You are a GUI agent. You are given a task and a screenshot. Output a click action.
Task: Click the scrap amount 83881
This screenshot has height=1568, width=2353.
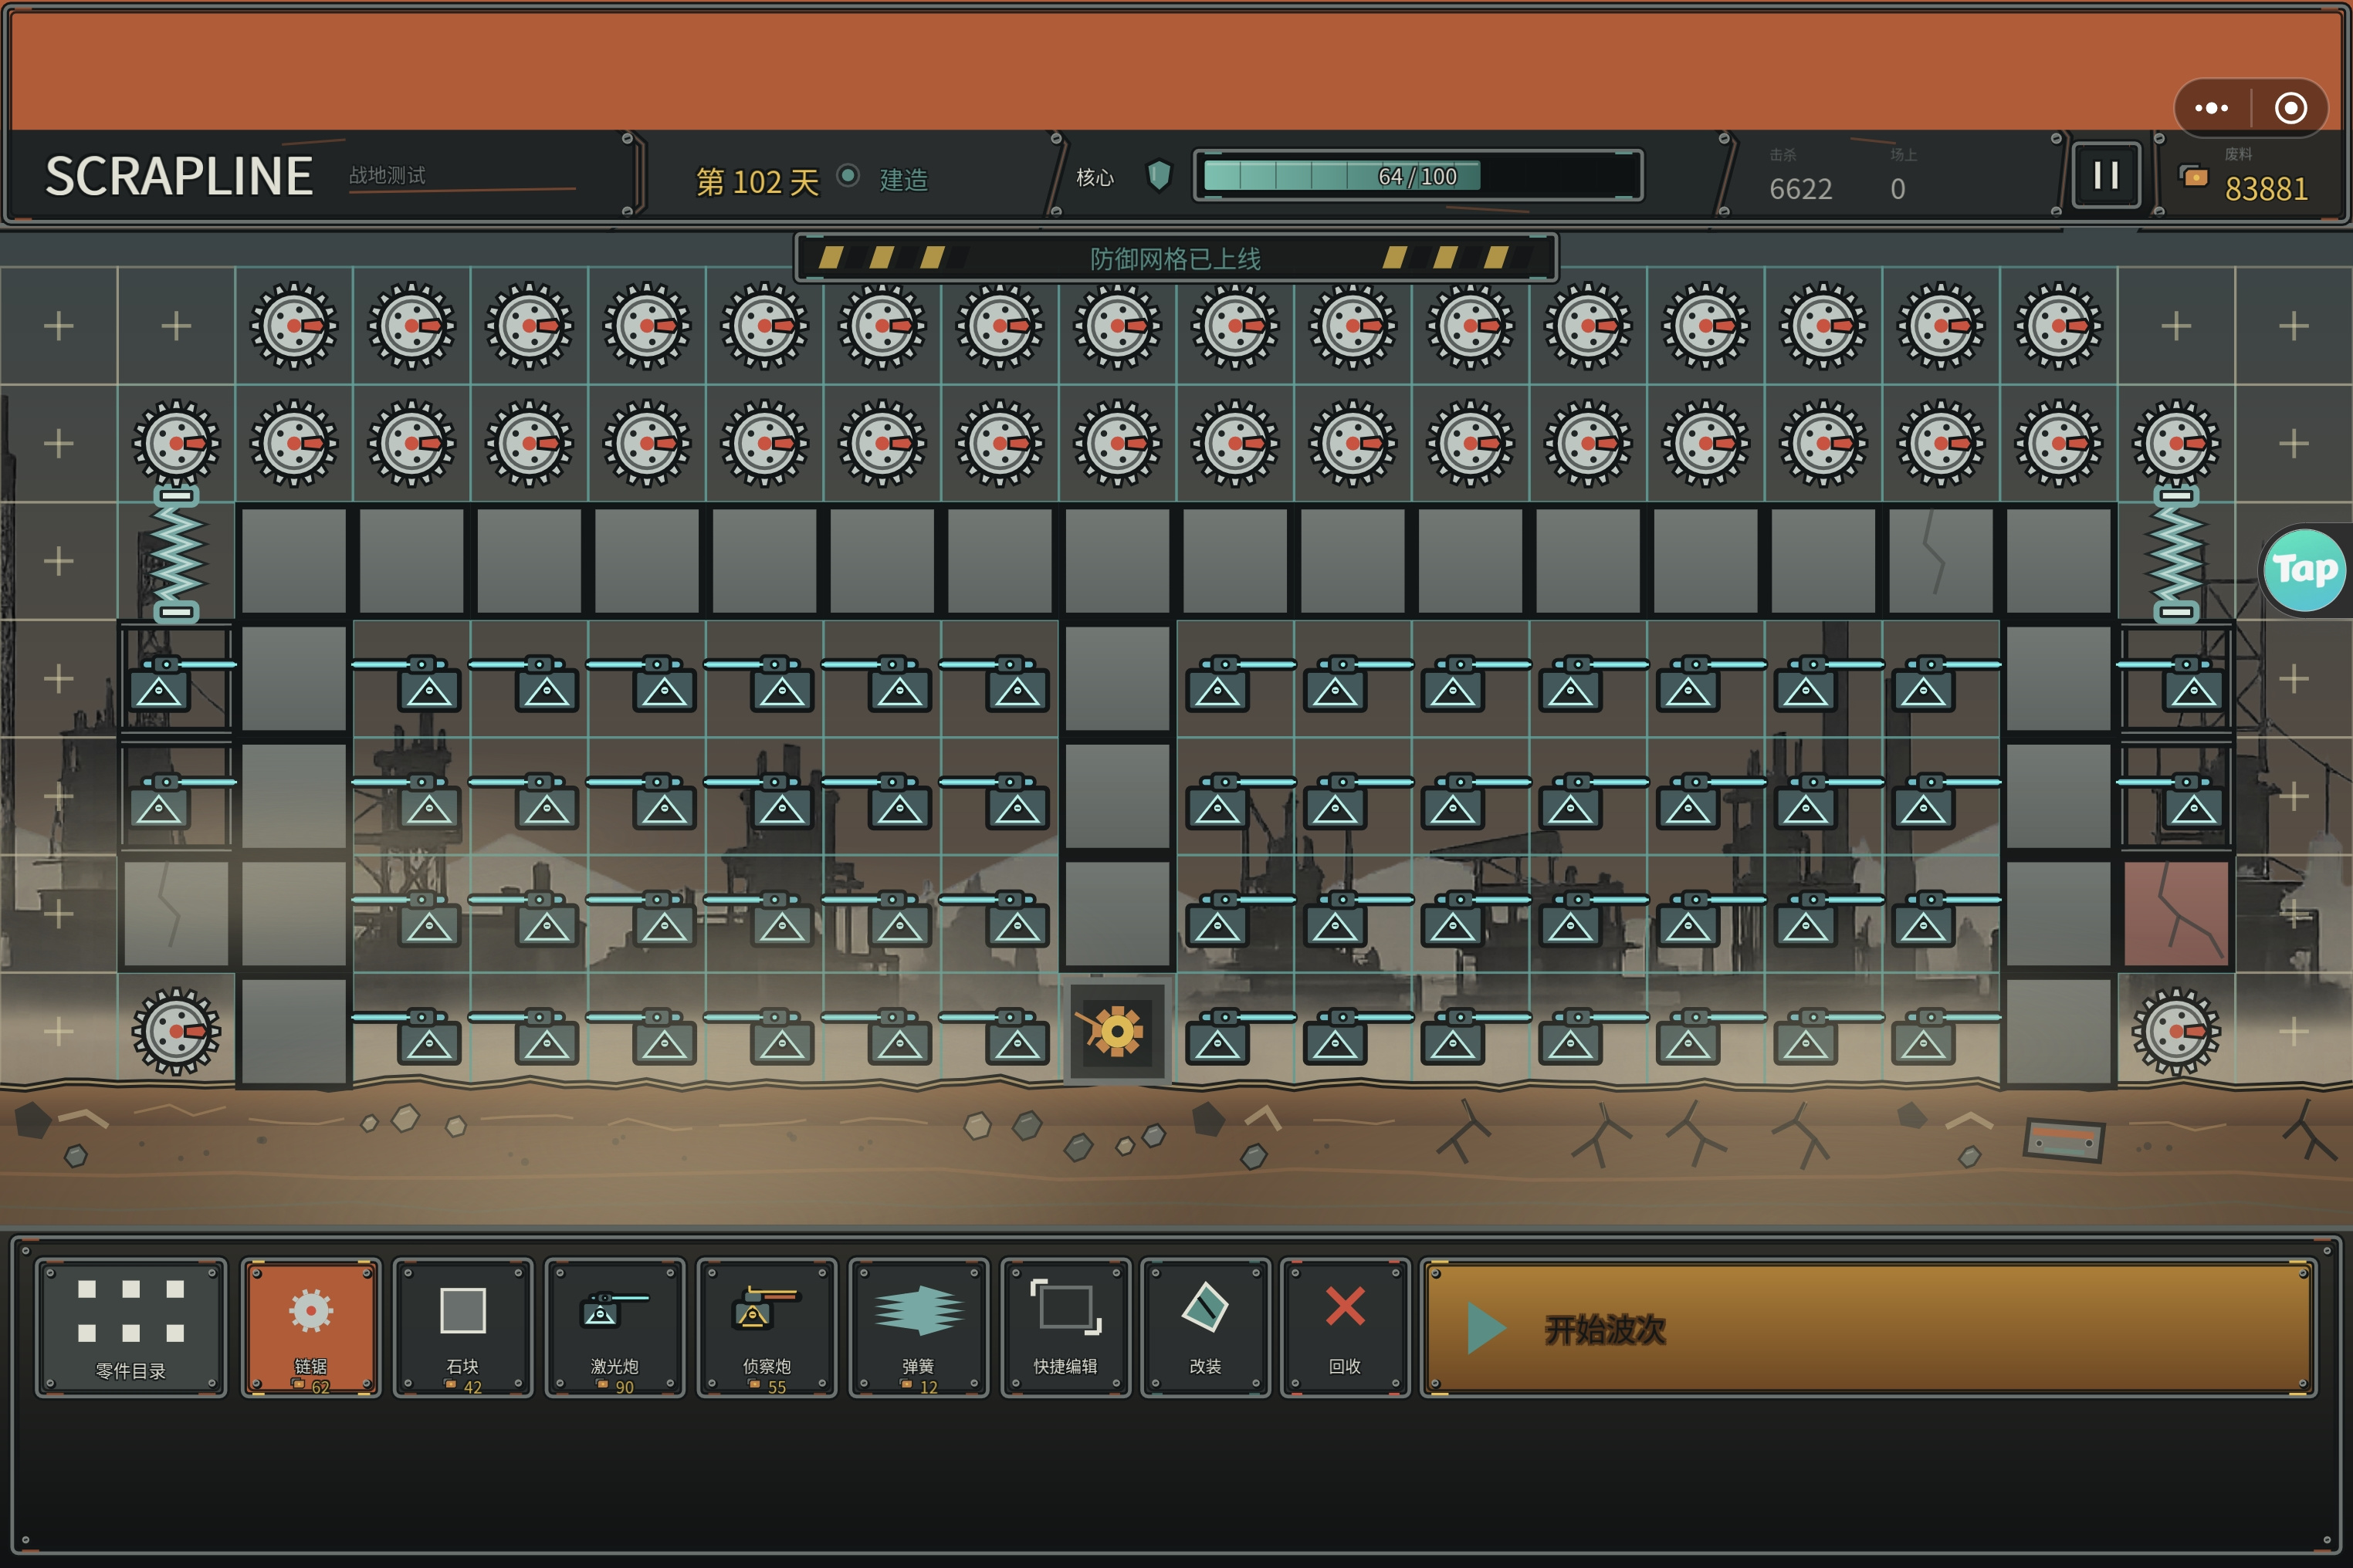[x=2266, y=189]
